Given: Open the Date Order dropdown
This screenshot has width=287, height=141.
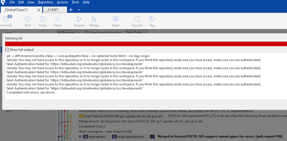Looking at the screenshot, I should click(x=136, y=32).
